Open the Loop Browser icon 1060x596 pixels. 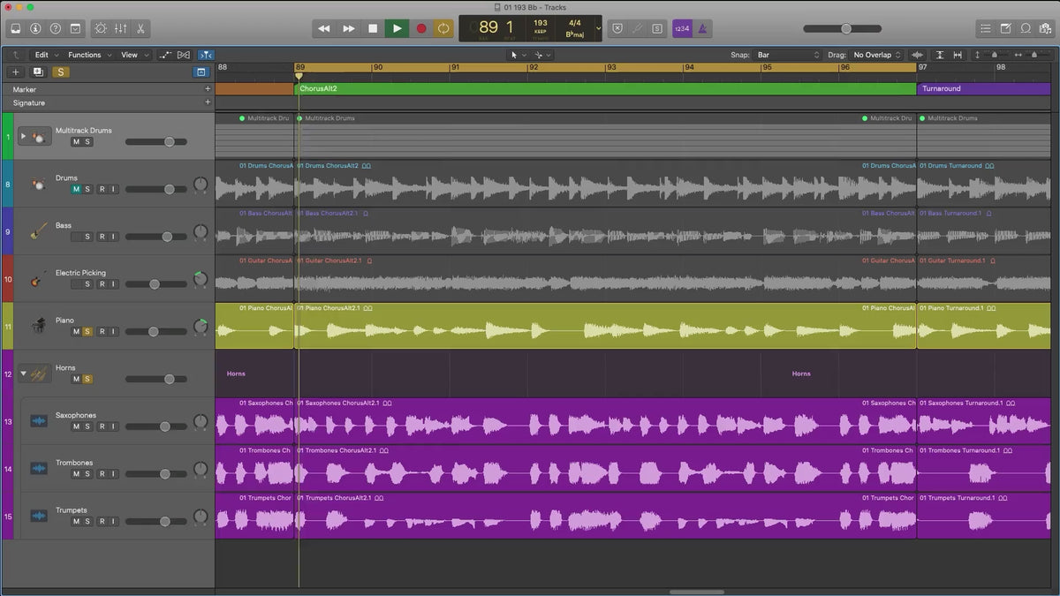1026,28
